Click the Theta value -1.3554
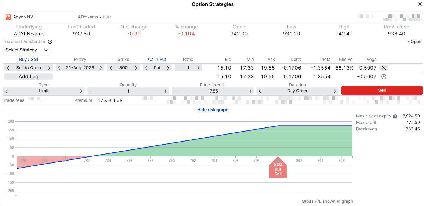Image resolution: width=424 pixels, height=206 pixels. [320, 68]
